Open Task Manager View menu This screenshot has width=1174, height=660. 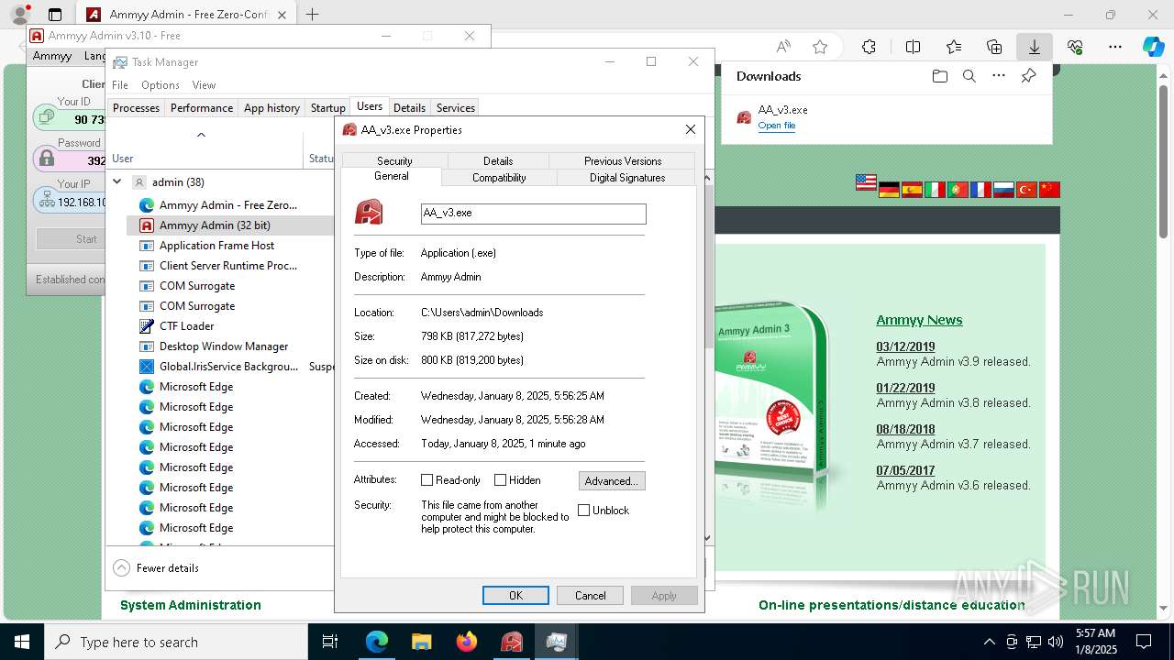204,84
